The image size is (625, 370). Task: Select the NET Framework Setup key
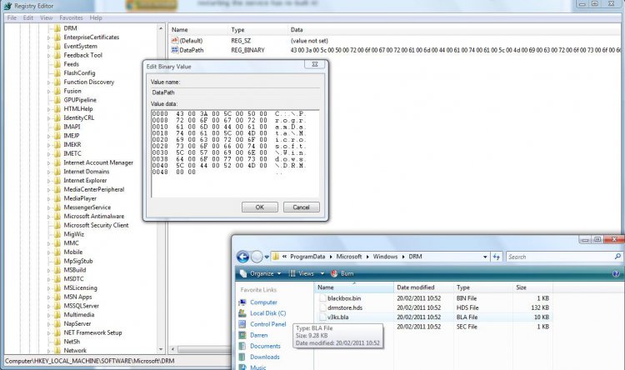92,332
